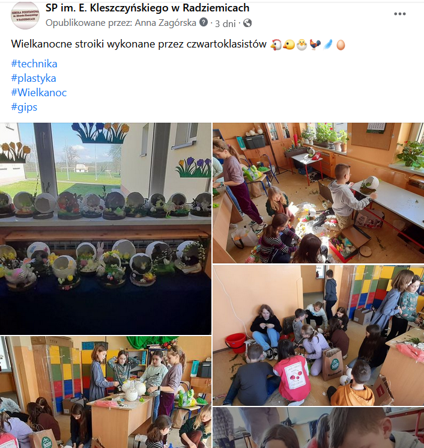The width and height of the screenshot is (424, 448).
Task: Open the post options three-dots menu
Action: [400, 14]
